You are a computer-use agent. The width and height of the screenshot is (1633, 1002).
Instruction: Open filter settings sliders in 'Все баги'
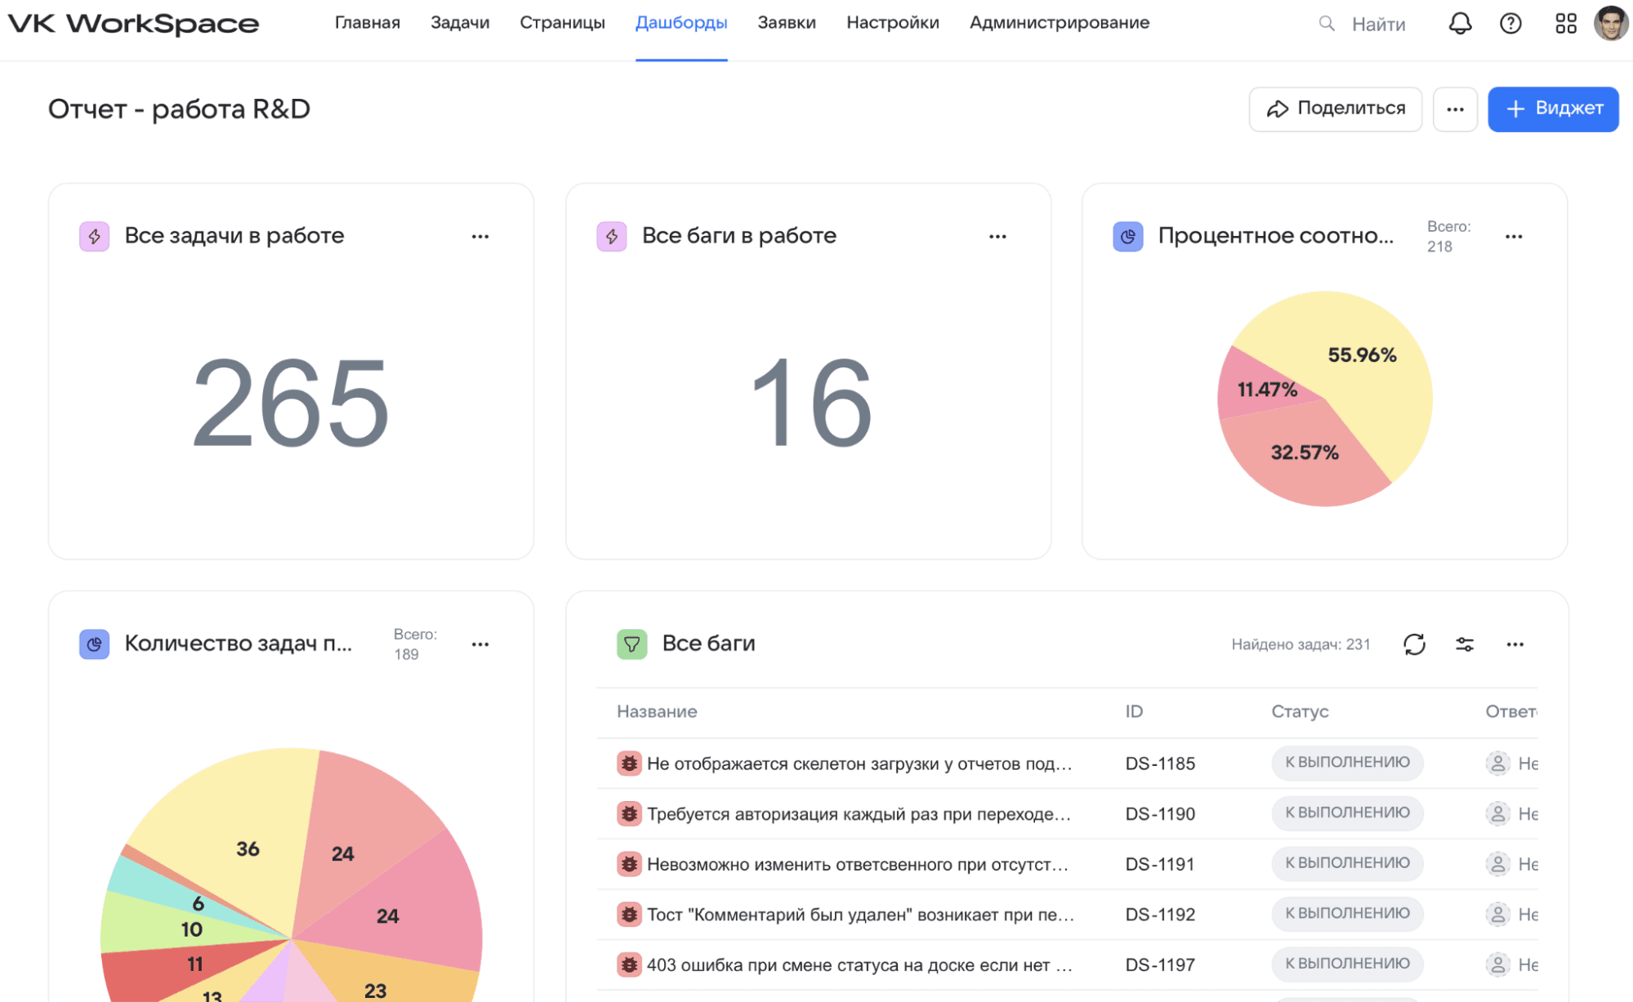(x=1465, y=644)
